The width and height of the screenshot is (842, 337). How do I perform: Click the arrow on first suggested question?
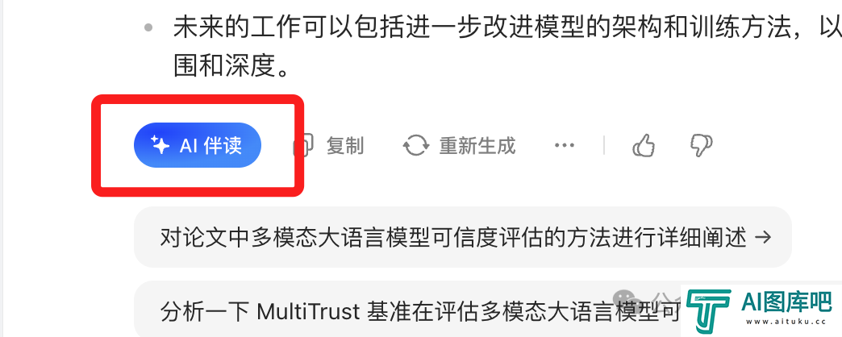(763, 237)
